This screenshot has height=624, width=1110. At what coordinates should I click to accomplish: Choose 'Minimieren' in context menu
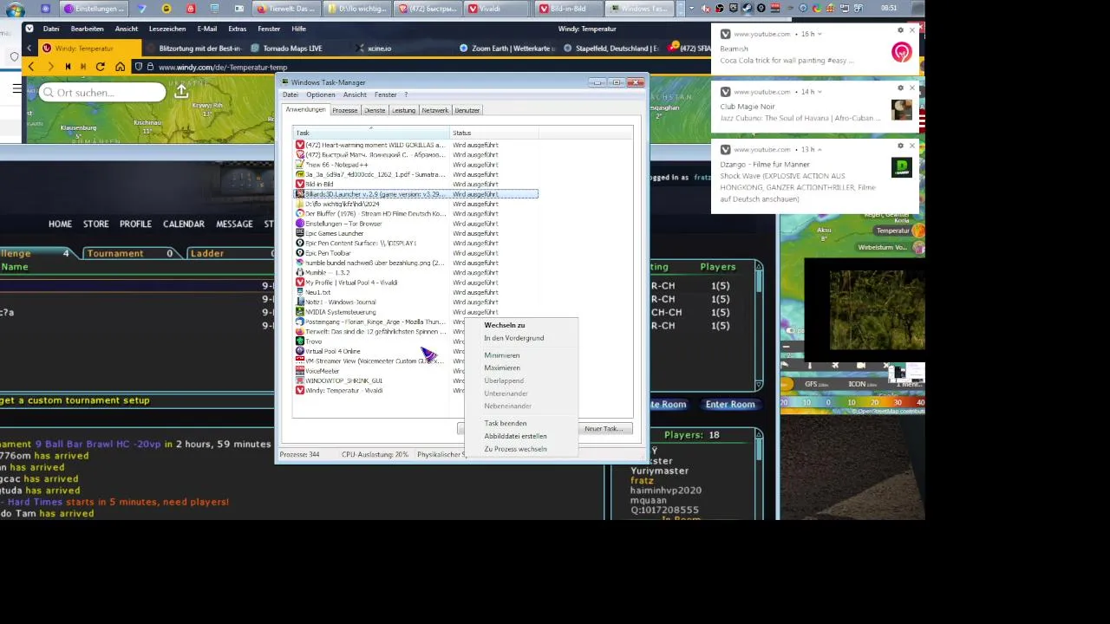coord(520,355)
